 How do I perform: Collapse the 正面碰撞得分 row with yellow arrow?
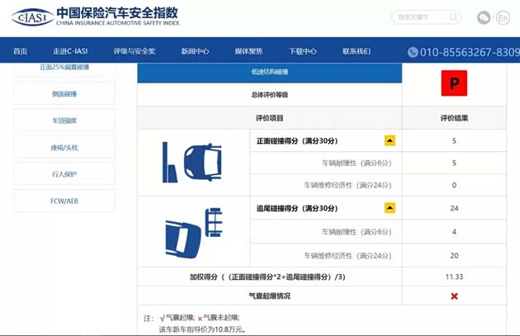(x=390, y=140)
